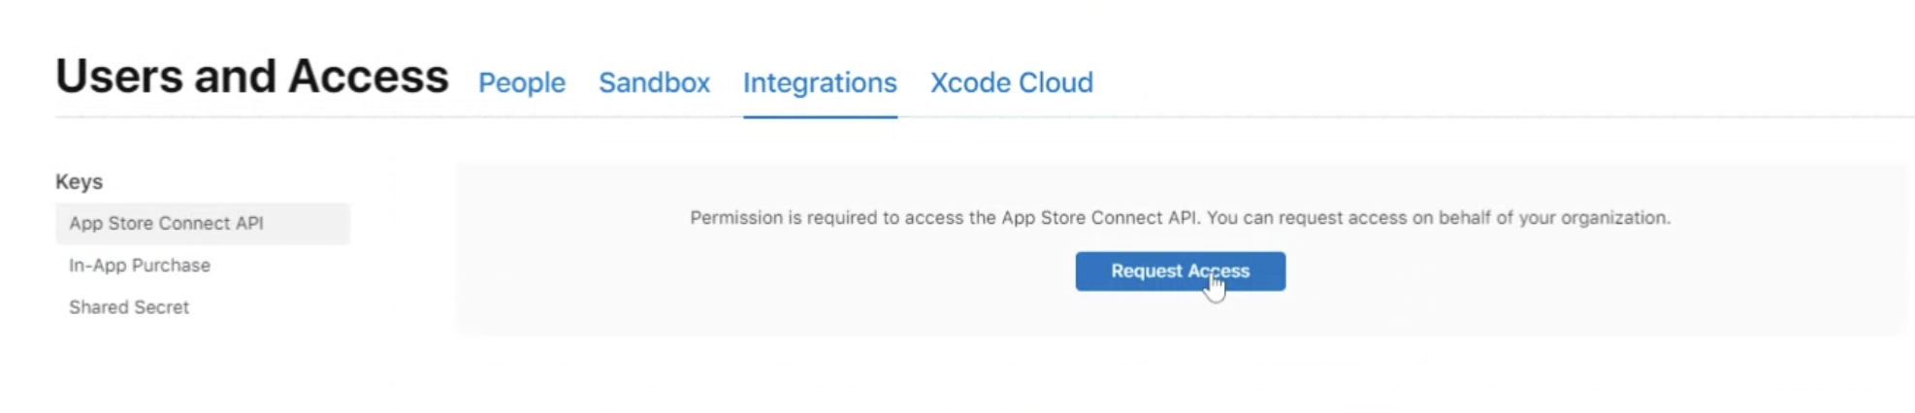
Task: Open the People tab
Action: (522, 82)
